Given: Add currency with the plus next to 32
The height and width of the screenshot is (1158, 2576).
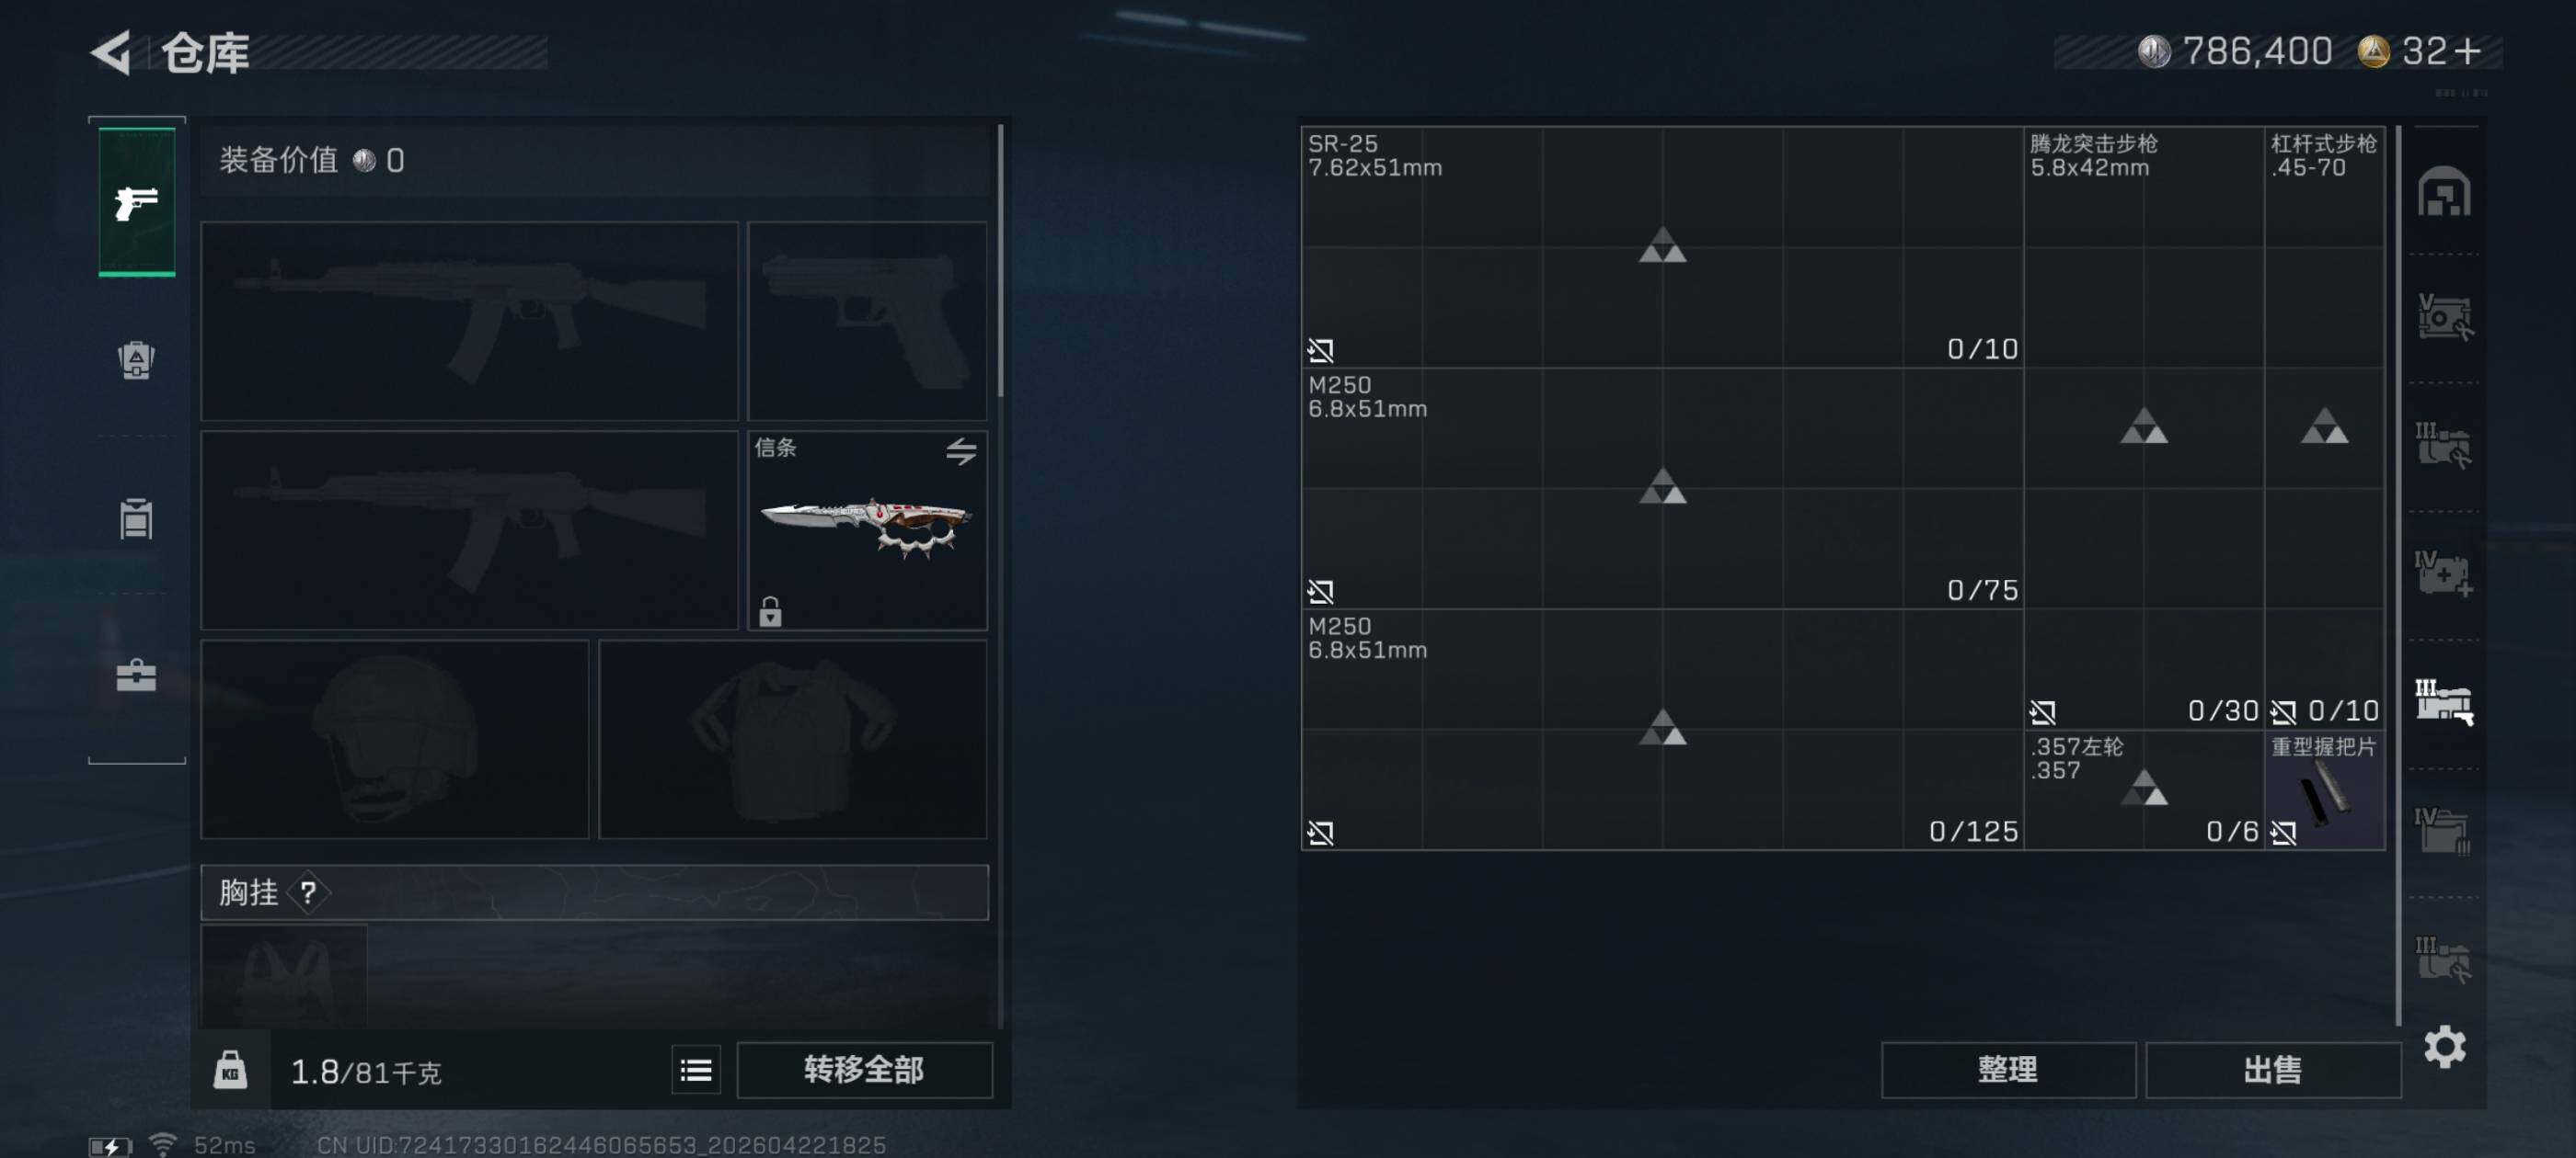Looking at the screenshot, I should pos(2468,50).
